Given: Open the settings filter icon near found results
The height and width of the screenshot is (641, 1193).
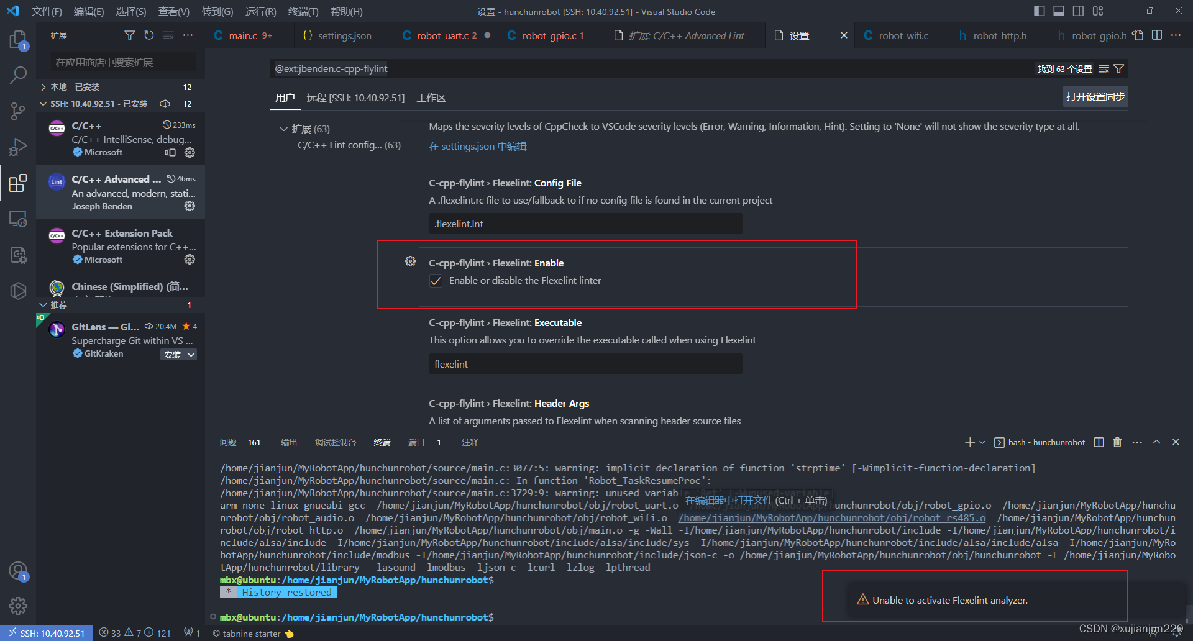Looking at the screenshot, I should pos(1118,68).
